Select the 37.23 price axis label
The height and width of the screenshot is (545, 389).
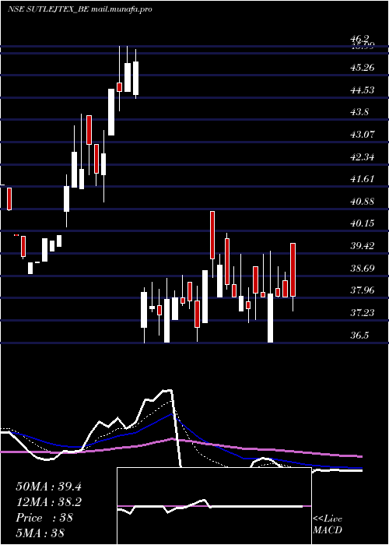pyautogui.click(x=363, y=313)
